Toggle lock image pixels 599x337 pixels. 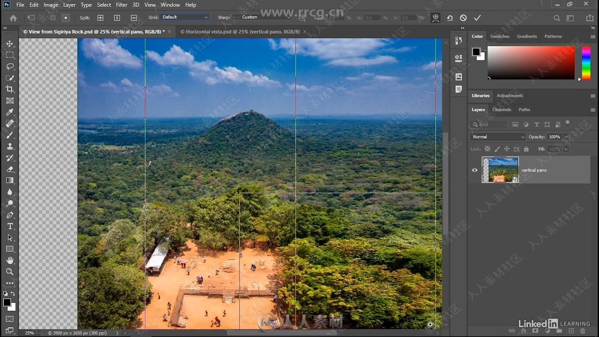tap(497, 149)
